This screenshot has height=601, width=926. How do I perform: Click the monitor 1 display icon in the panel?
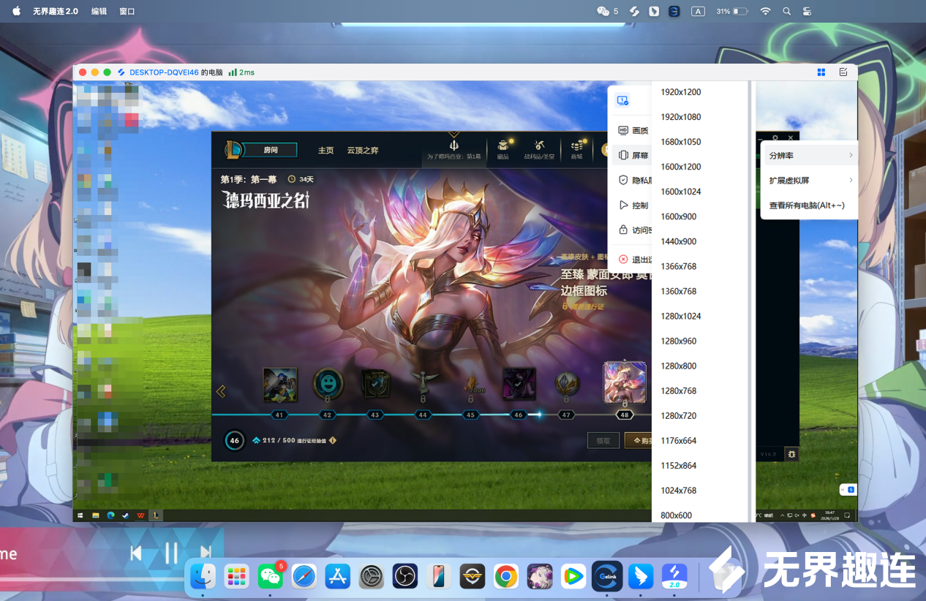[622, 101]
